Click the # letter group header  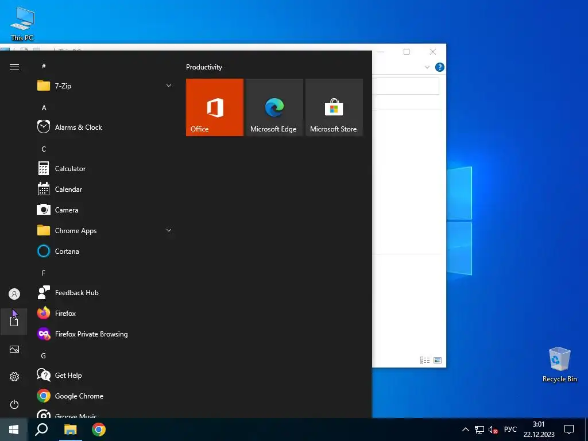point(44,66)
